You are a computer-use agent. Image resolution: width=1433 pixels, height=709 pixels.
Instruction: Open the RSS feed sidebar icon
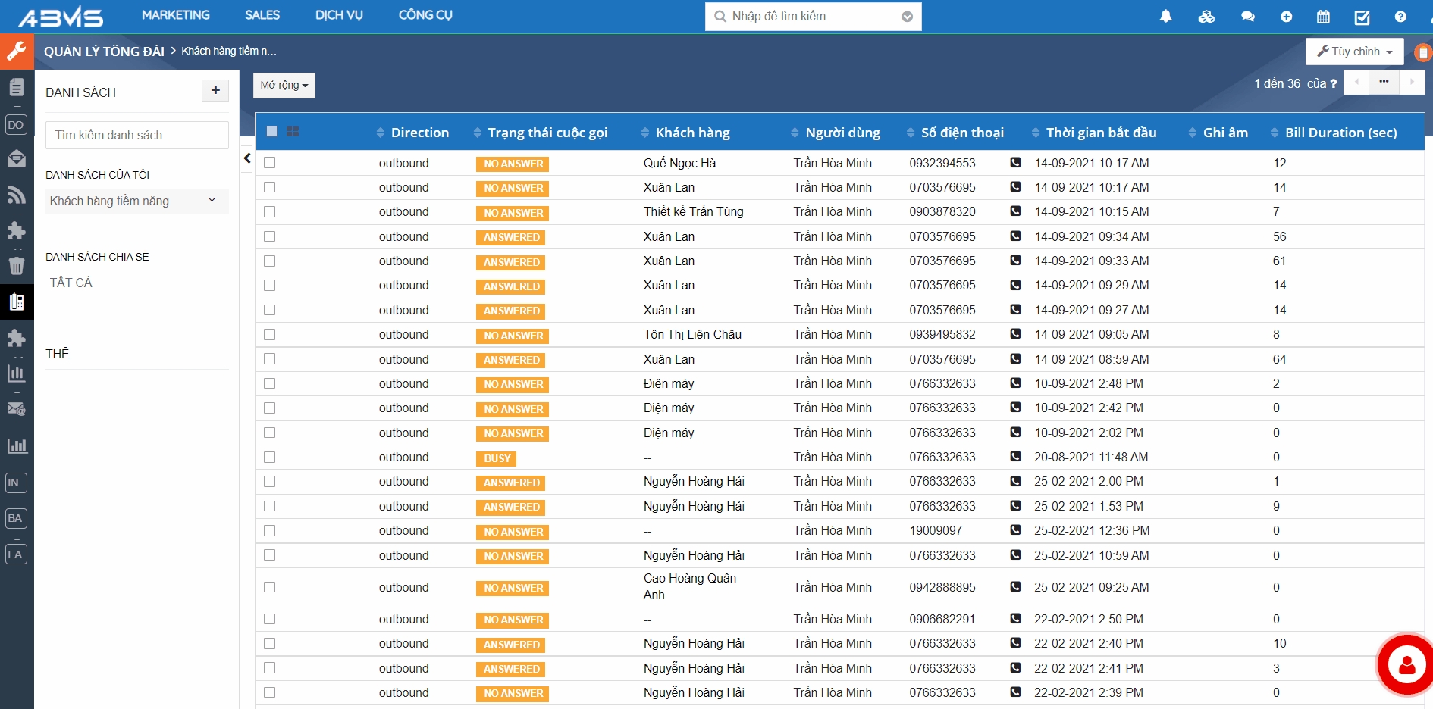pos(17,195)
